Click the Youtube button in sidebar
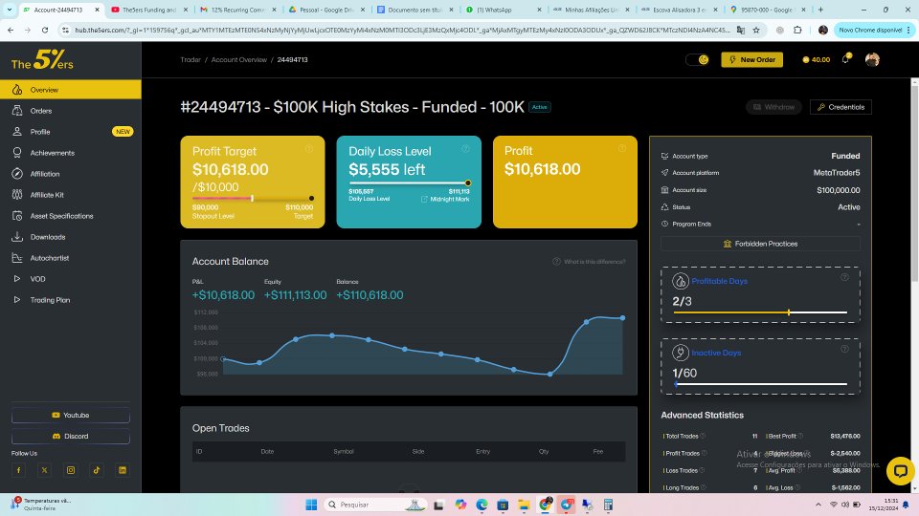 70,415
